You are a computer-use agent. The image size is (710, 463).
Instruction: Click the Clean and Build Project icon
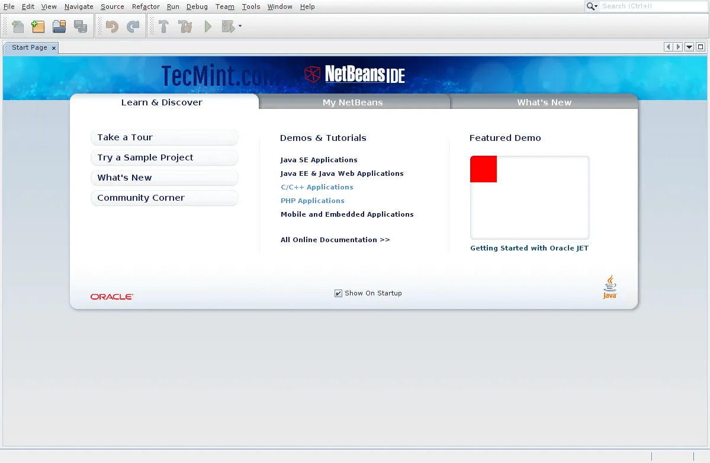pos(185,27)
